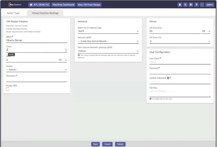This screenshot has height=147, width=217.
Task: Increment the Cores stepper up arrow
Action: [x=66, y=49]
